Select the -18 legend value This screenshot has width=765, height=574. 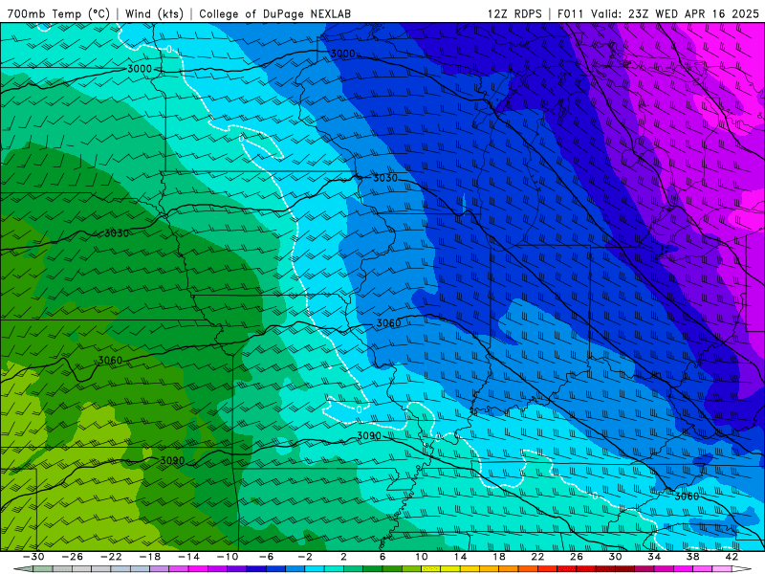tap(150, 557)
